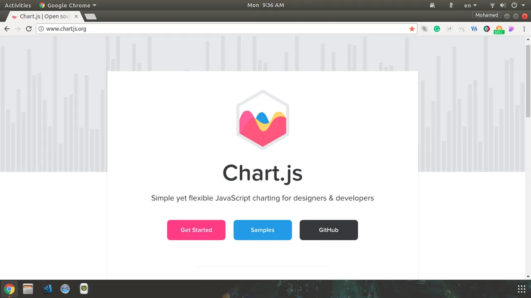Viewport: 531px width, 298px height.
Task: Click the package updates icon in top bar
Action: click(432, 5)
